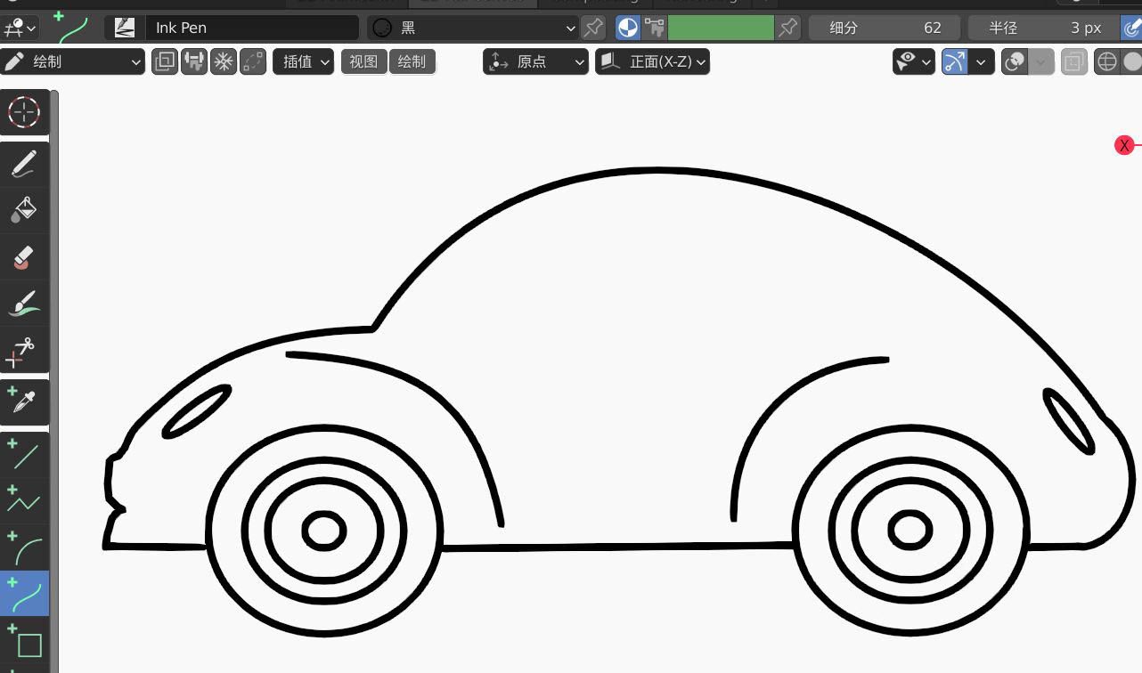Image resolution: width=1142 pixels, height=673 pixels.
Task: Open the 视图 menu
Action: pos(363,61)
